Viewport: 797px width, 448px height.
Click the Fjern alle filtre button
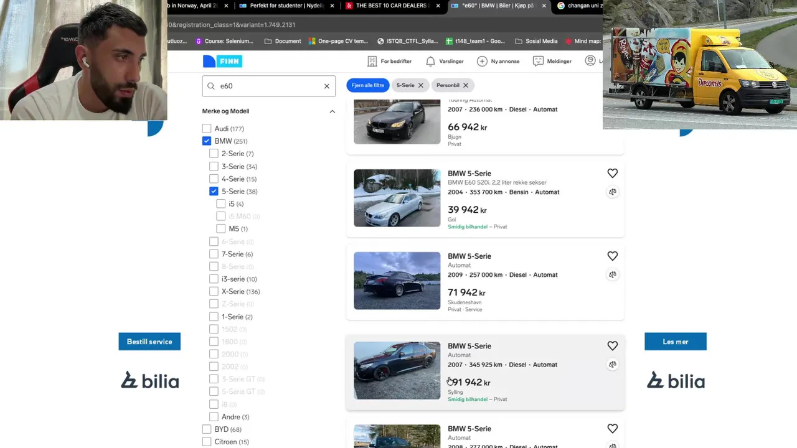367,85
